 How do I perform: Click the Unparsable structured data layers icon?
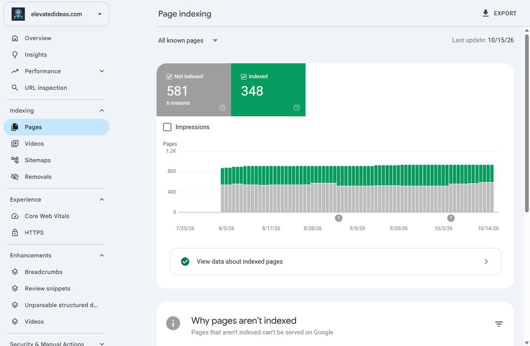tap(15, 305)
